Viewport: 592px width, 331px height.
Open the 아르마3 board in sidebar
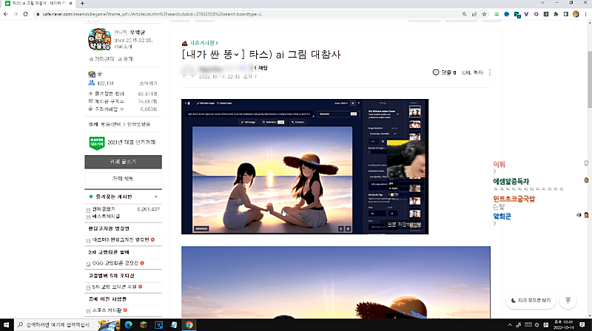click(121, 240)
